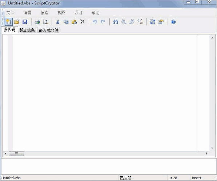This screenshot has height=181, width=217.
Task: Open print preview from the toolbar
Action: click(45, 22)
